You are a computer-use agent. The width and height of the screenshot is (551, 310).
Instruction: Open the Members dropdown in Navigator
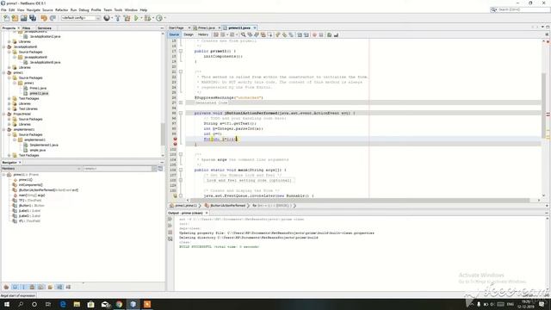(x=41, y=169)
